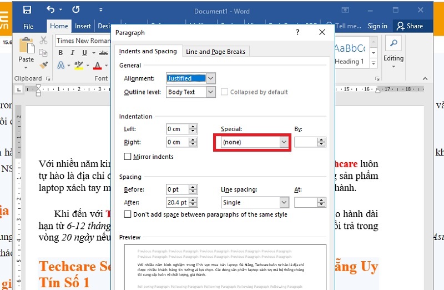Open Customize Quick Access Toolbar arrow
This screenshot has height=290, width=444.
(x=100, y=10)
